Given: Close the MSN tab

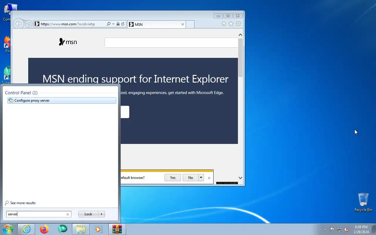Looking at the screenshot, I should coord(183,24).
